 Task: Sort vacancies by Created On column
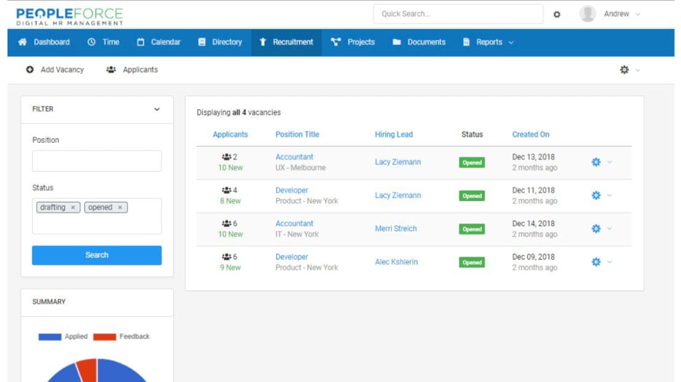[530, 134]
